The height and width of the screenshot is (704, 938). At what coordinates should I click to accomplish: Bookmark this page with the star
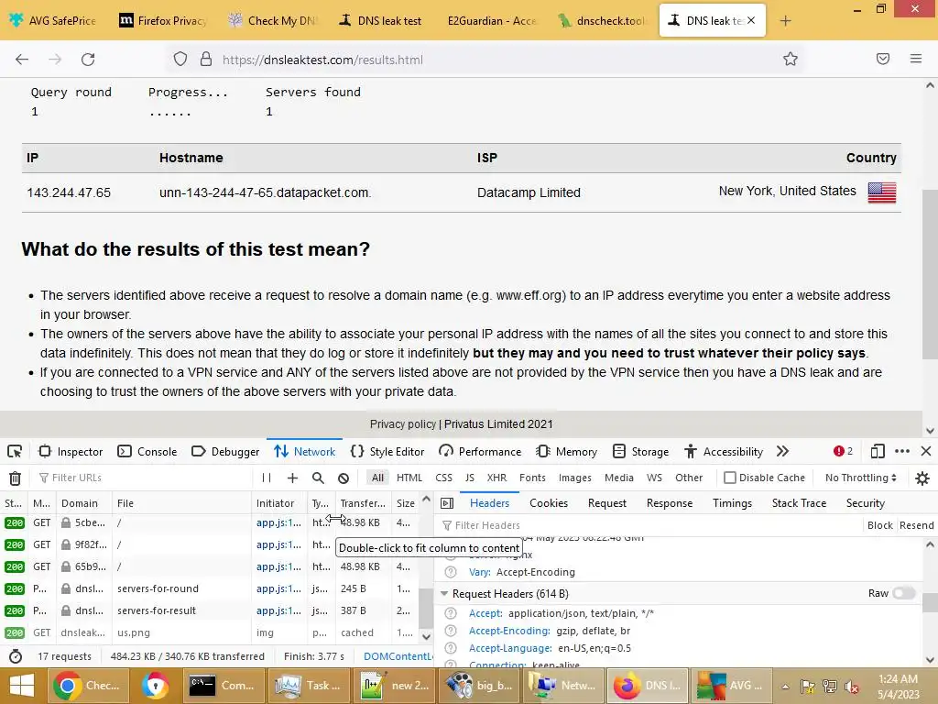click(791, 60)
